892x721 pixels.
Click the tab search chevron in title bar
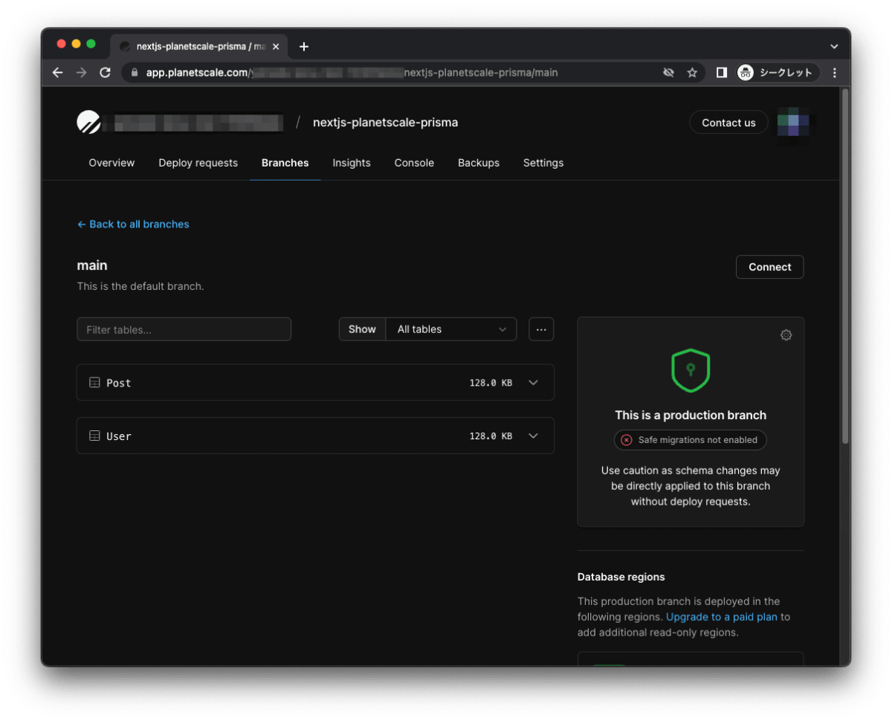pos(834,46)
